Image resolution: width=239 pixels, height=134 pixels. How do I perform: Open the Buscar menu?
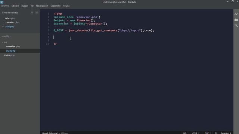pos(25,6)
